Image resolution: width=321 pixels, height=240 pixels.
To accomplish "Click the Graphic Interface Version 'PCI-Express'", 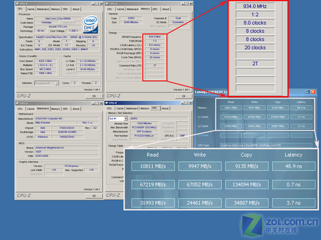I will click(71, 166).
